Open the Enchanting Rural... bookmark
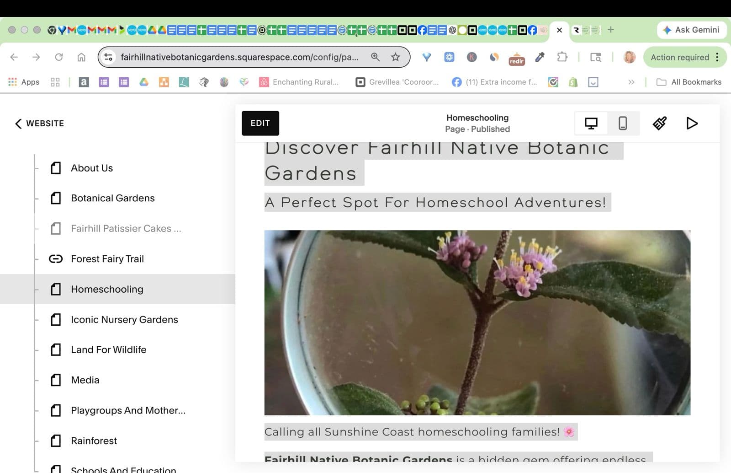Image resolution: width=731 pixels, height=473 pixels. coord(299,82)
